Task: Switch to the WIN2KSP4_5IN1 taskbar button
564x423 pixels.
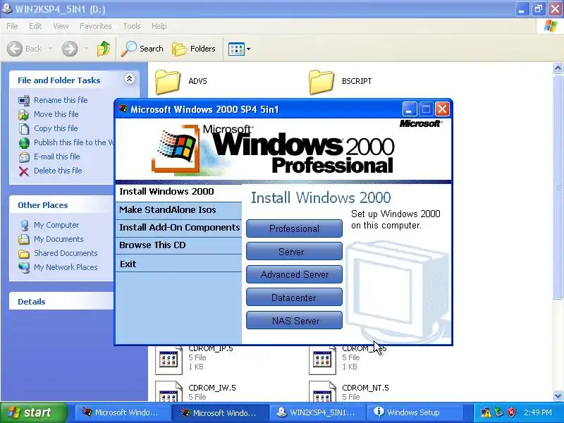Action: [317, 412]
